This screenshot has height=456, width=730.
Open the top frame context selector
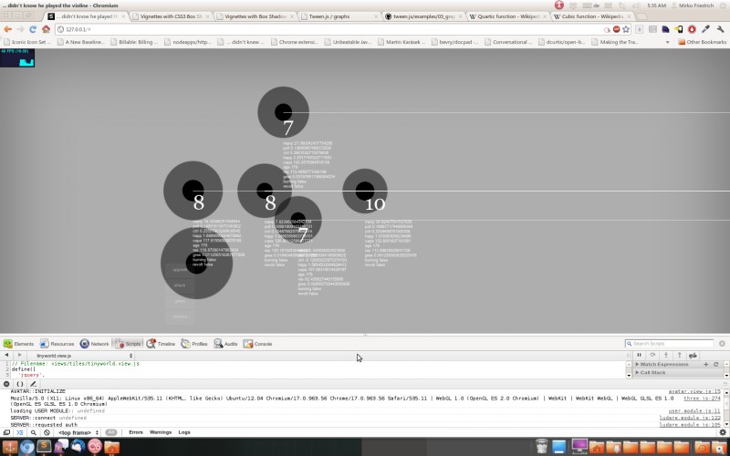(78, 432)
